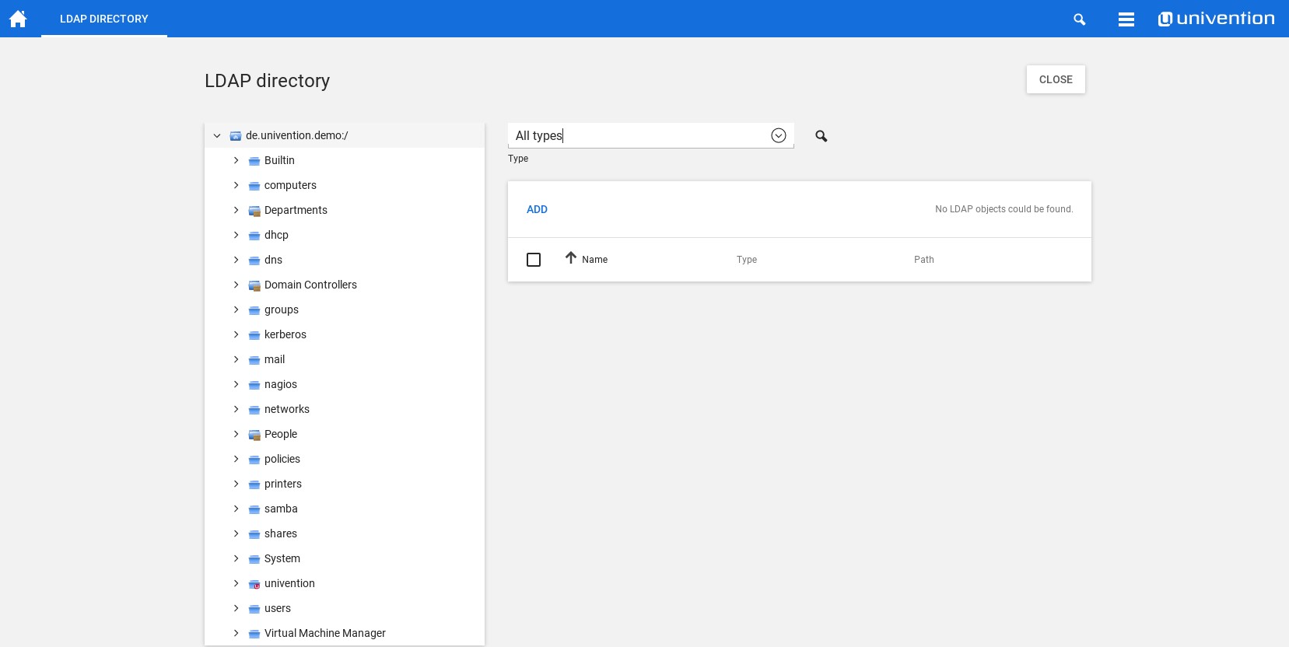Open the header search magnifier icon
Viewport: 1289px width, 647px height.
point(1079,19)
